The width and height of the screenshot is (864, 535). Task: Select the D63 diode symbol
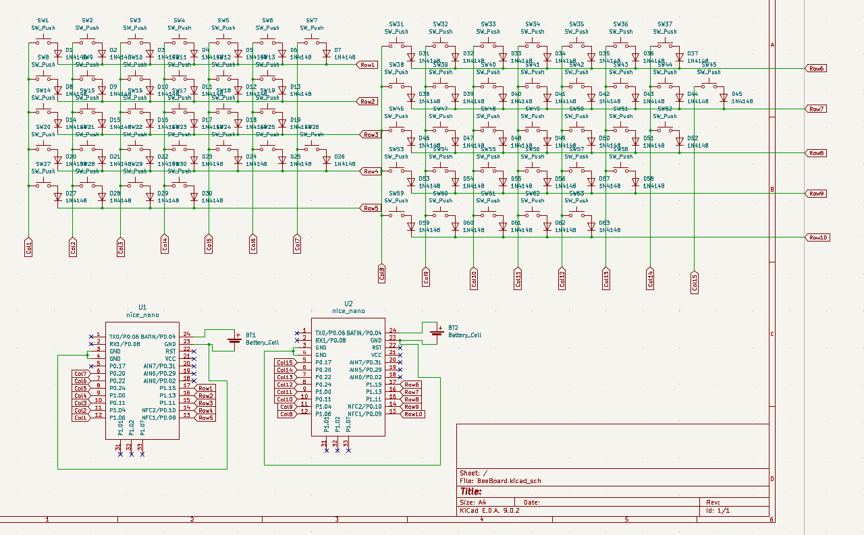pyautogui.click(x=591, y=227)
